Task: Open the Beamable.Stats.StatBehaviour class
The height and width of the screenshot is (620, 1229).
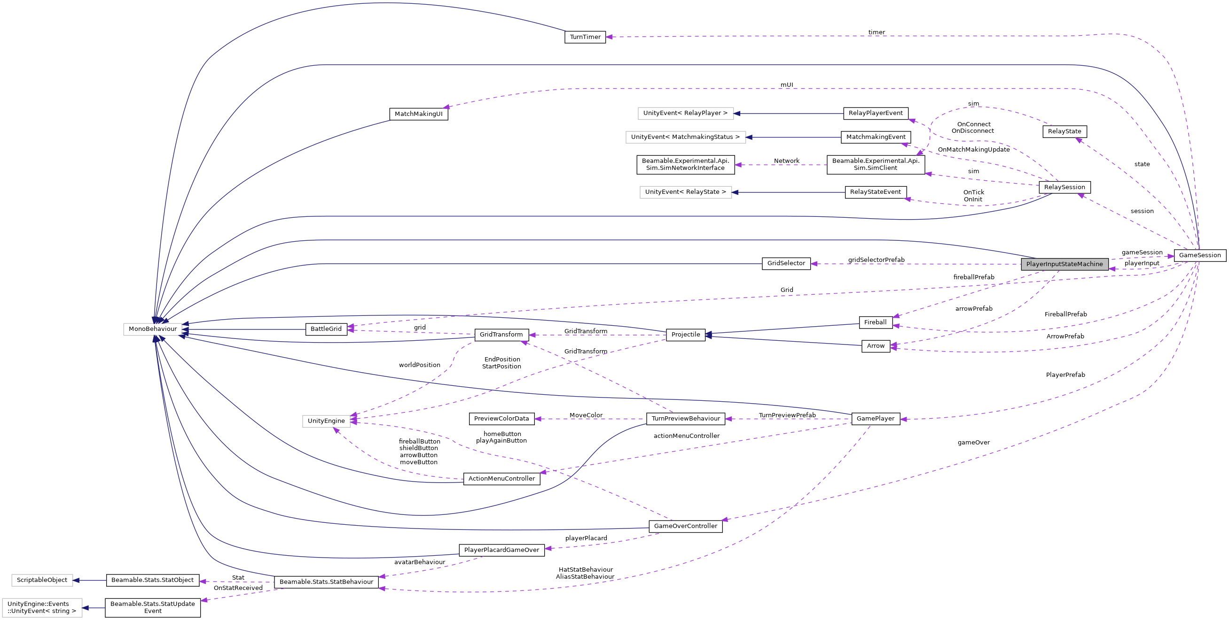Action: pyautogui.click(x=327, y=582)
